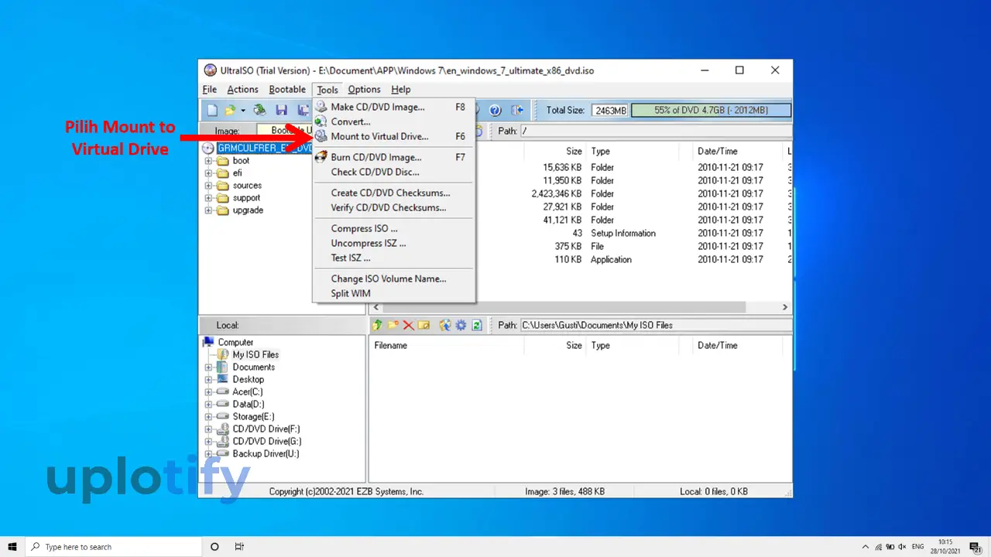Open the Options menu
The height and width of the screenshot is (557, 991).
364,89
